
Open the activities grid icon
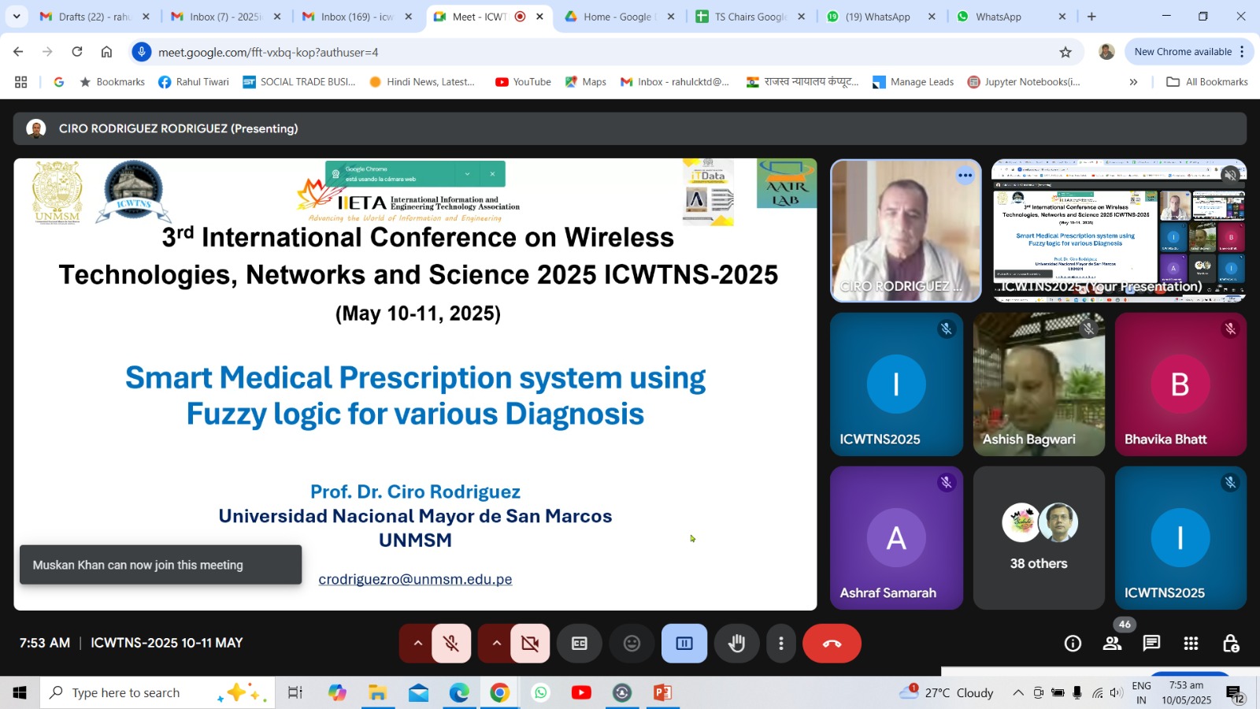pyautogui.click(x=1191, y=644)
